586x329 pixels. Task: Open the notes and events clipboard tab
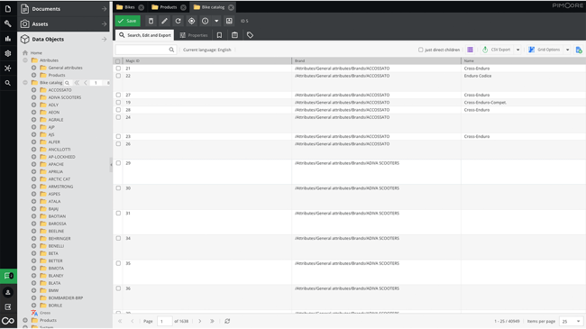pos(234,35)
